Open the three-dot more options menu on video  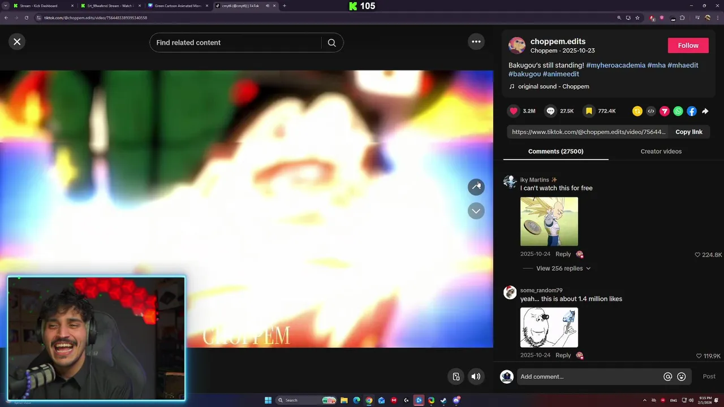coord(476,42)
